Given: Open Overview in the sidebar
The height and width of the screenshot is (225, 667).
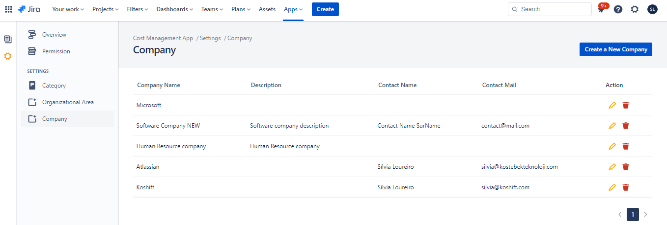Looking at the screenshot, I should (67, 35).
